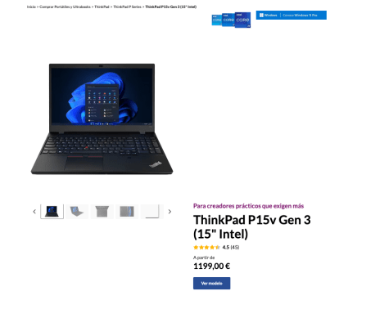Viewport: 389px width, 327px height.
Task: Select the third keyboard-view thumbnail
Action: click(x=102, y=212)
